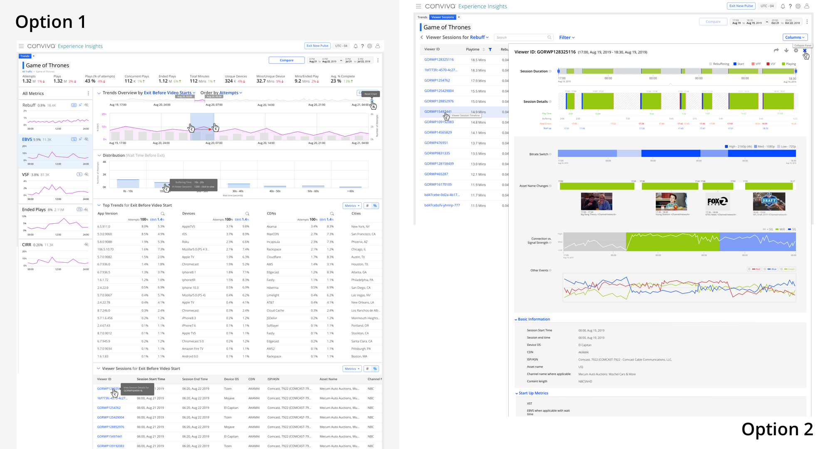Click share arrow in Viewer ID panel

[776, 50]
